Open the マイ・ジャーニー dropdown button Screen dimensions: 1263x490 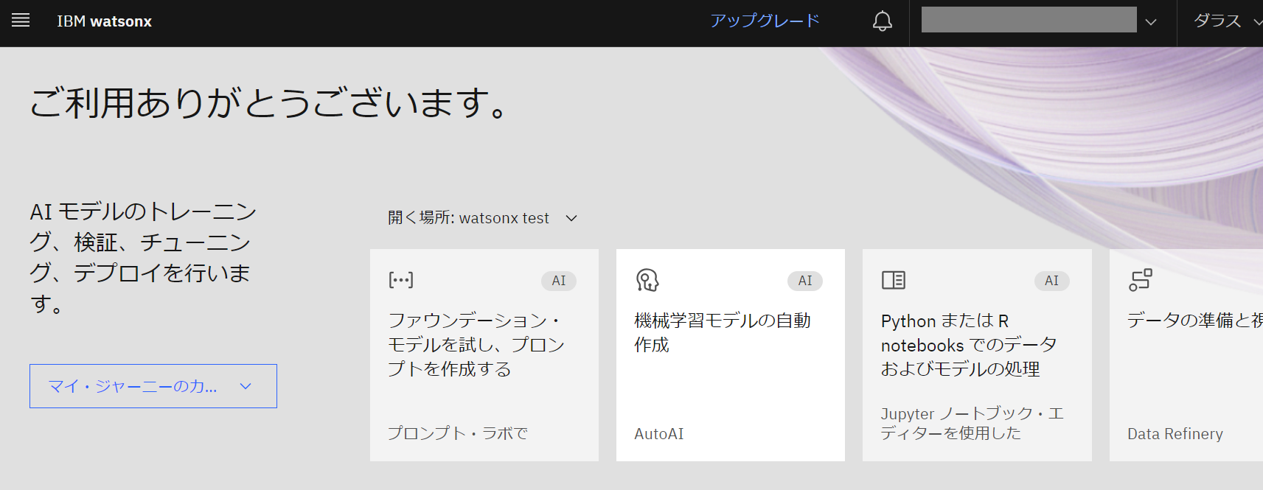coord(153,386)
